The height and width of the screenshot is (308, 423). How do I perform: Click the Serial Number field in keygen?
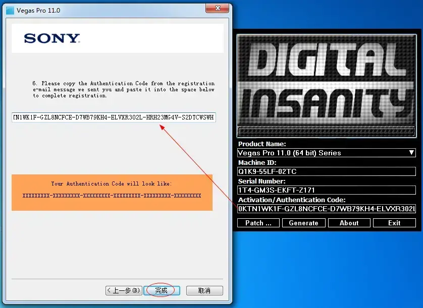pyautogui.click(x=327, y=190)
